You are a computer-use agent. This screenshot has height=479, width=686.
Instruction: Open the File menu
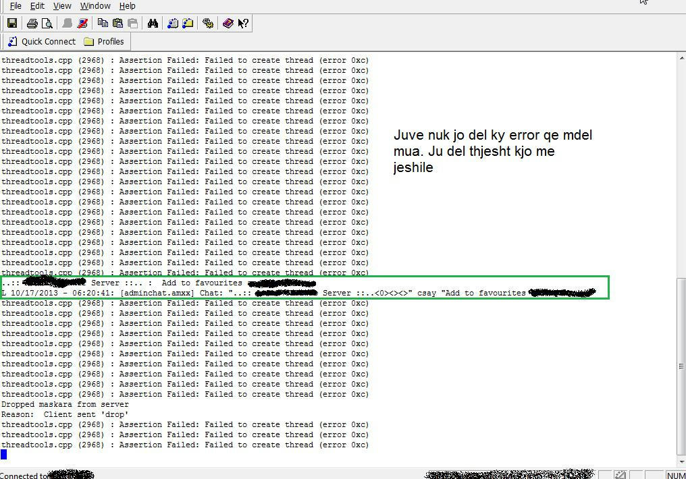(16, 6)
